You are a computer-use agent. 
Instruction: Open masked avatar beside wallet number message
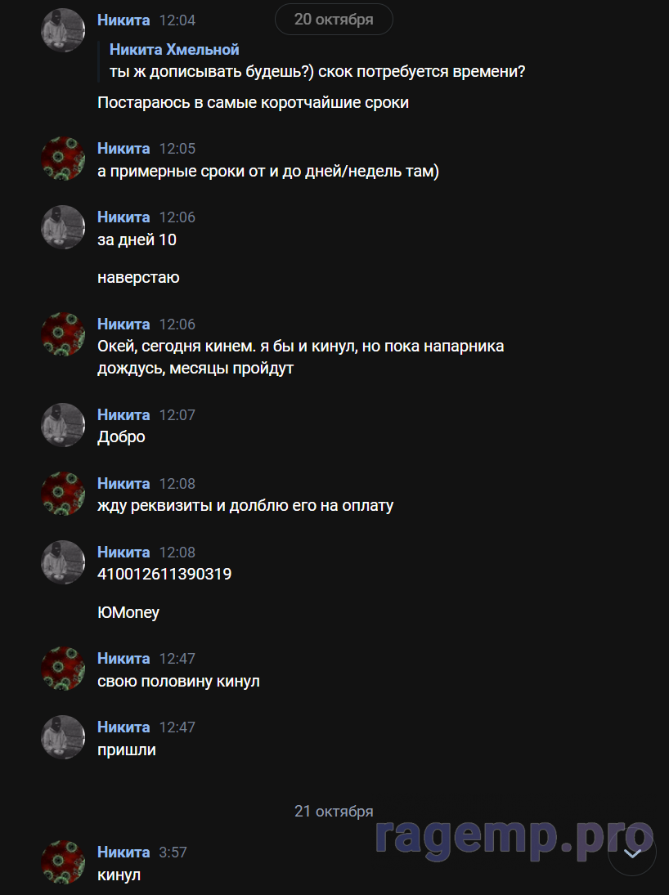coord(63,562)
